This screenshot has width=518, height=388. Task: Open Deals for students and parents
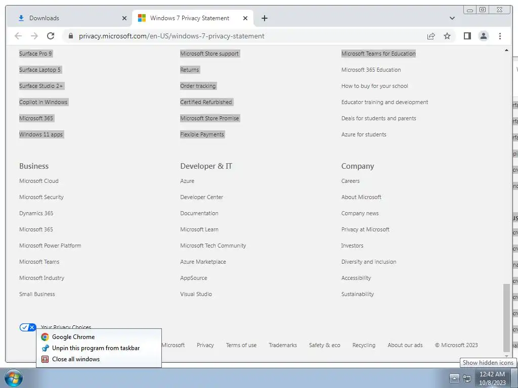click(378, 118)
